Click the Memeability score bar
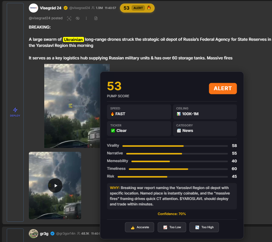Viewport: 272px width, 242px height. point(180,161)
